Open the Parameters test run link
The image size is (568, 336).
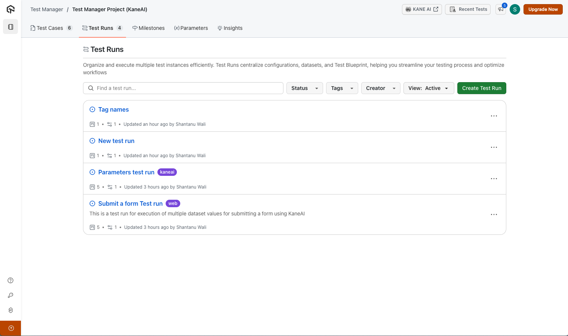point(126,172)
